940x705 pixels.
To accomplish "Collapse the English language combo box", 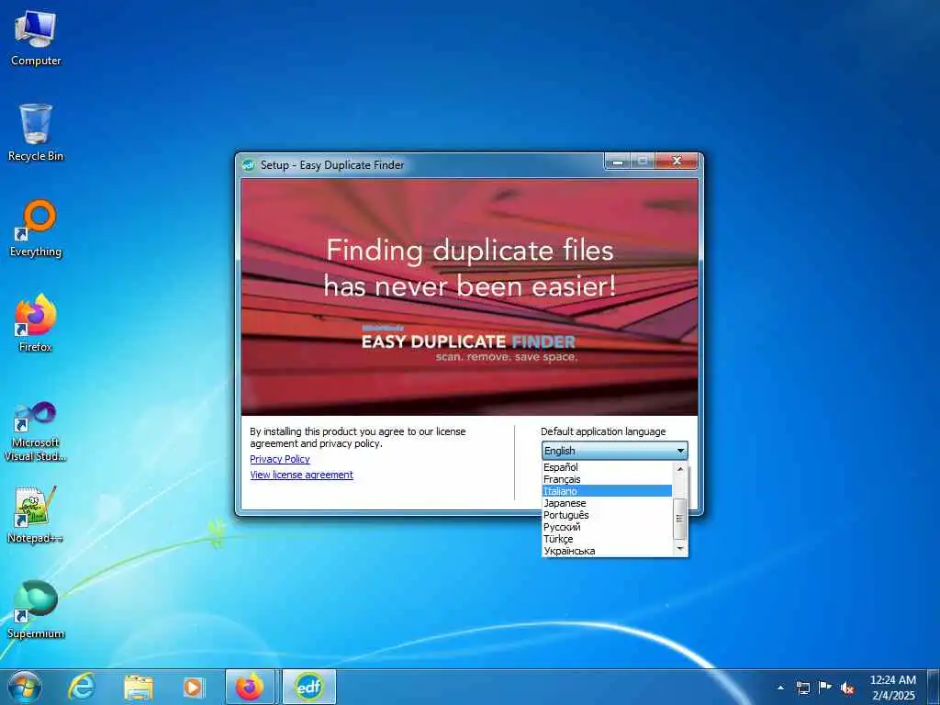I will [x=614, y=450].
